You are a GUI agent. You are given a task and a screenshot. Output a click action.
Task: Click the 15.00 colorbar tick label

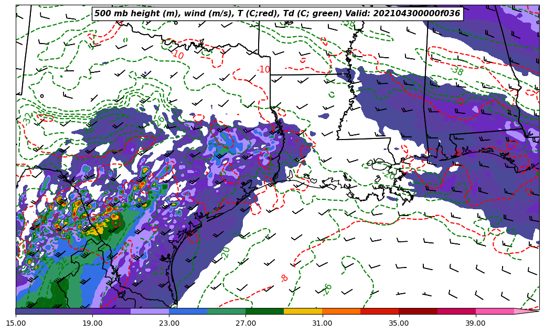[16, 323]
